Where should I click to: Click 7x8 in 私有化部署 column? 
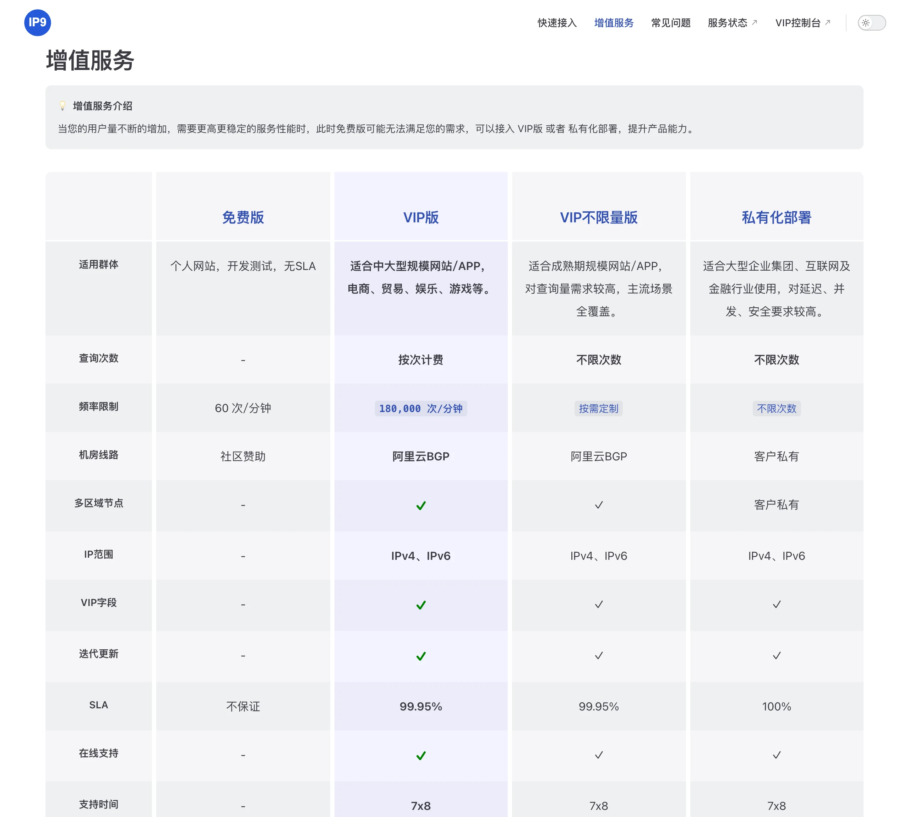coord(776,806)
